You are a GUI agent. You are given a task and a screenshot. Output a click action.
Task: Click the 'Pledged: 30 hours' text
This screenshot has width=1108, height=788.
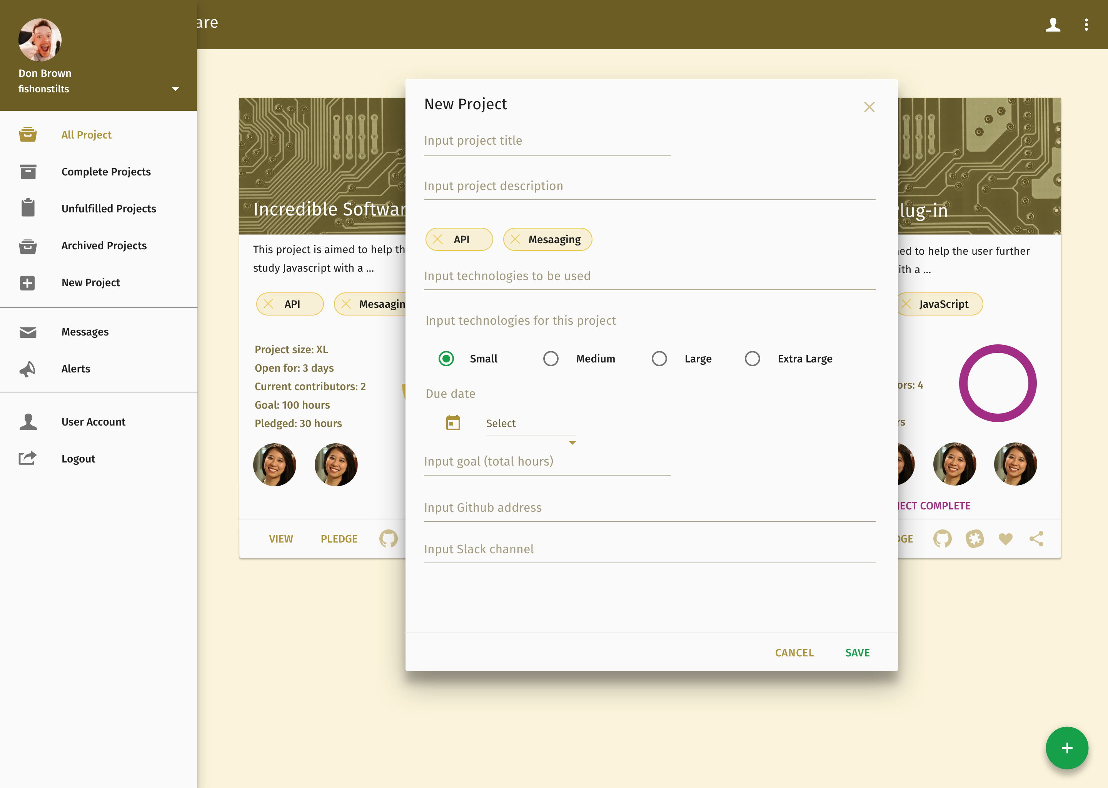(x=298, y=423)
